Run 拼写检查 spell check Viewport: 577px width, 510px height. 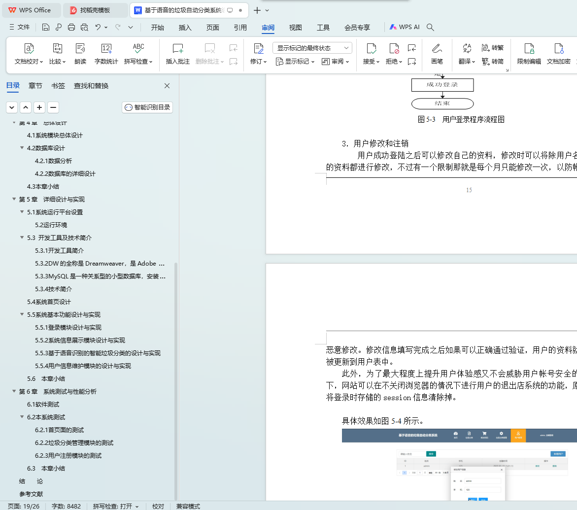(x=138, y=54)
